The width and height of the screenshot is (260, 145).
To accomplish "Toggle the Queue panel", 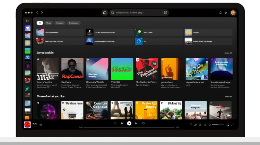I will tap(200, 125).
